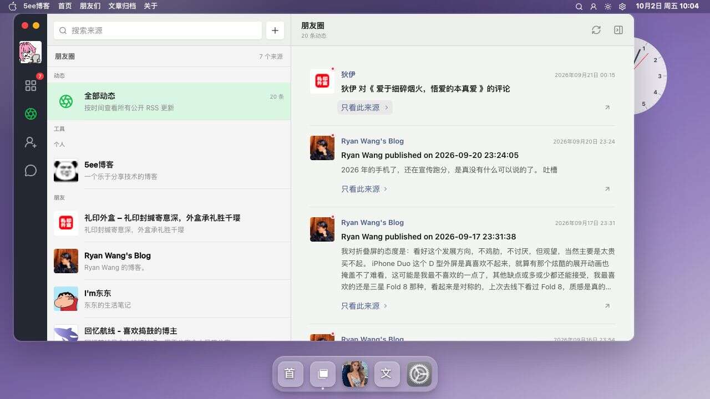Select the I'm东东 source
Viewport: 710px width, 399px height.
tap(169, 299)
